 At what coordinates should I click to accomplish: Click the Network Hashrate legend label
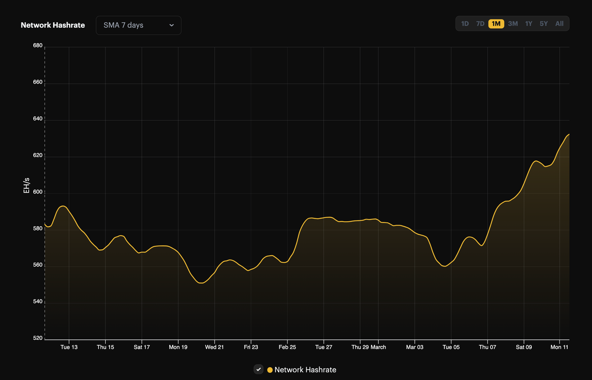[x=305, y=369]
